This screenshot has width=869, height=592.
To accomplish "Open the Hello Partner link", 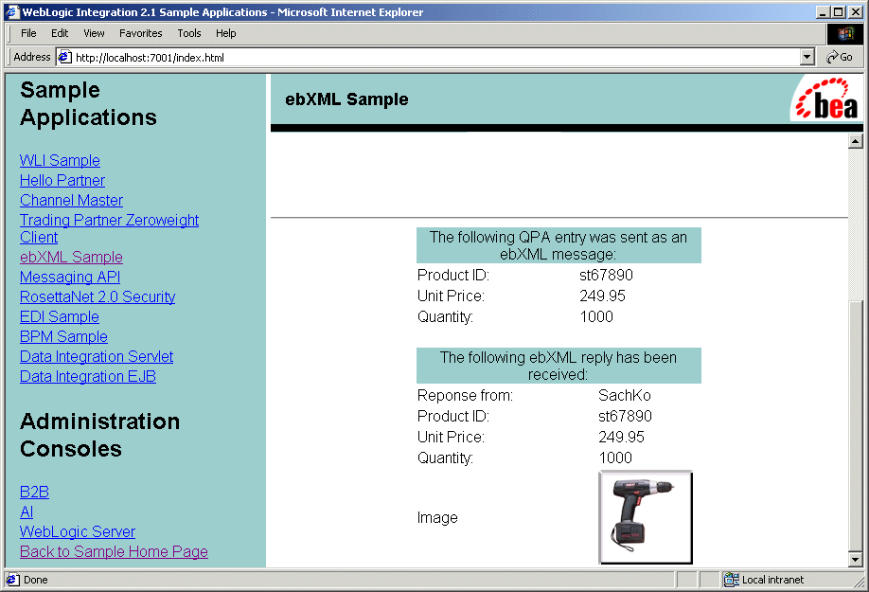I will point(62,180).
